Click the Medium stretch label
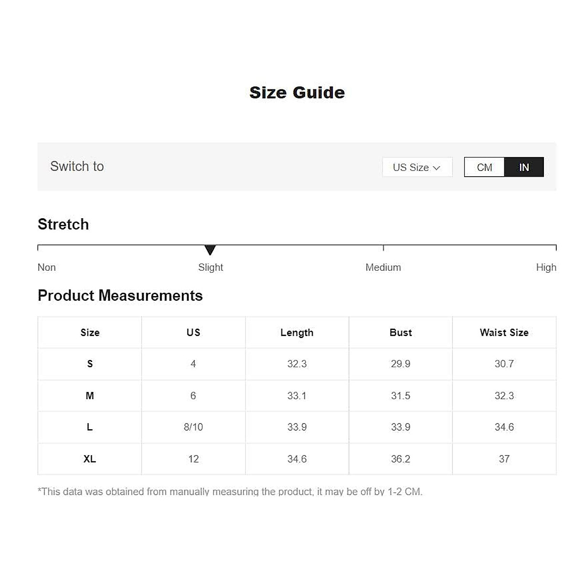 pos(383,267)
